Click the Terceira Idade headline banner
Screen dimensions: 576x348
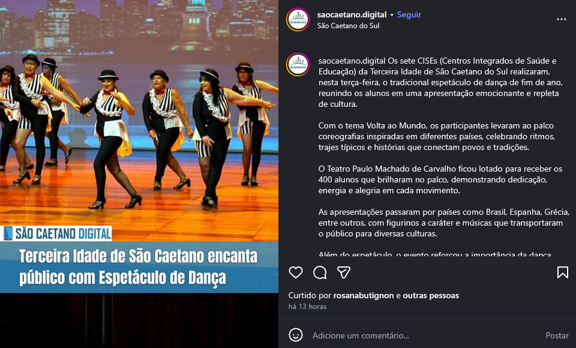(139, 267)
